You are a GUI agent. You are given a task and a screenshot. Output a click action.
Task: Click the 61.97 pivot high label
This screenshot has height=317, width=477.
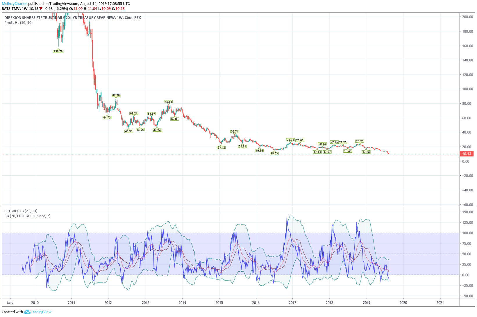pyautogui.click(x=151, y=114)
